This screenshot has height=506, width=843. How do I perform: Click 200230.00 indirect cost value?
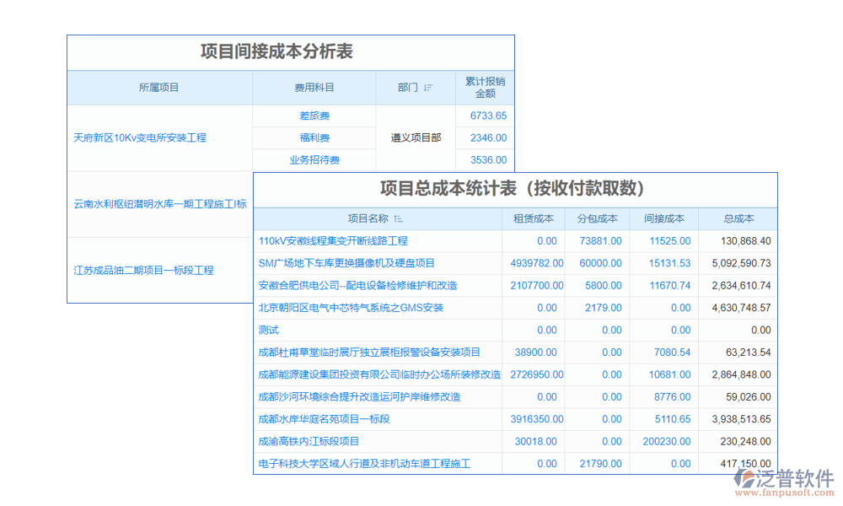666,441
